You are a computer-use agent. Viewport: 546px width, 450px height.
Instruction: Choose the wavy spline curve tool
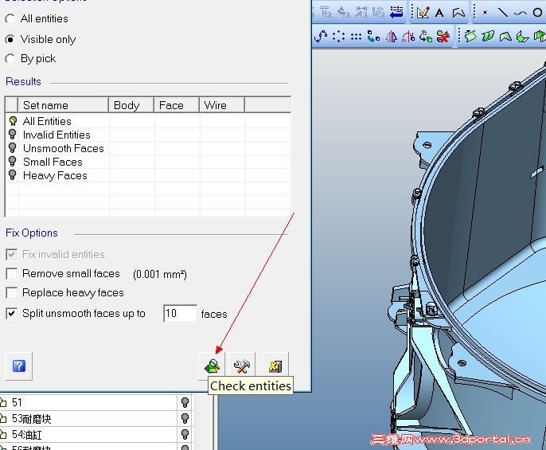click(521, 14)
